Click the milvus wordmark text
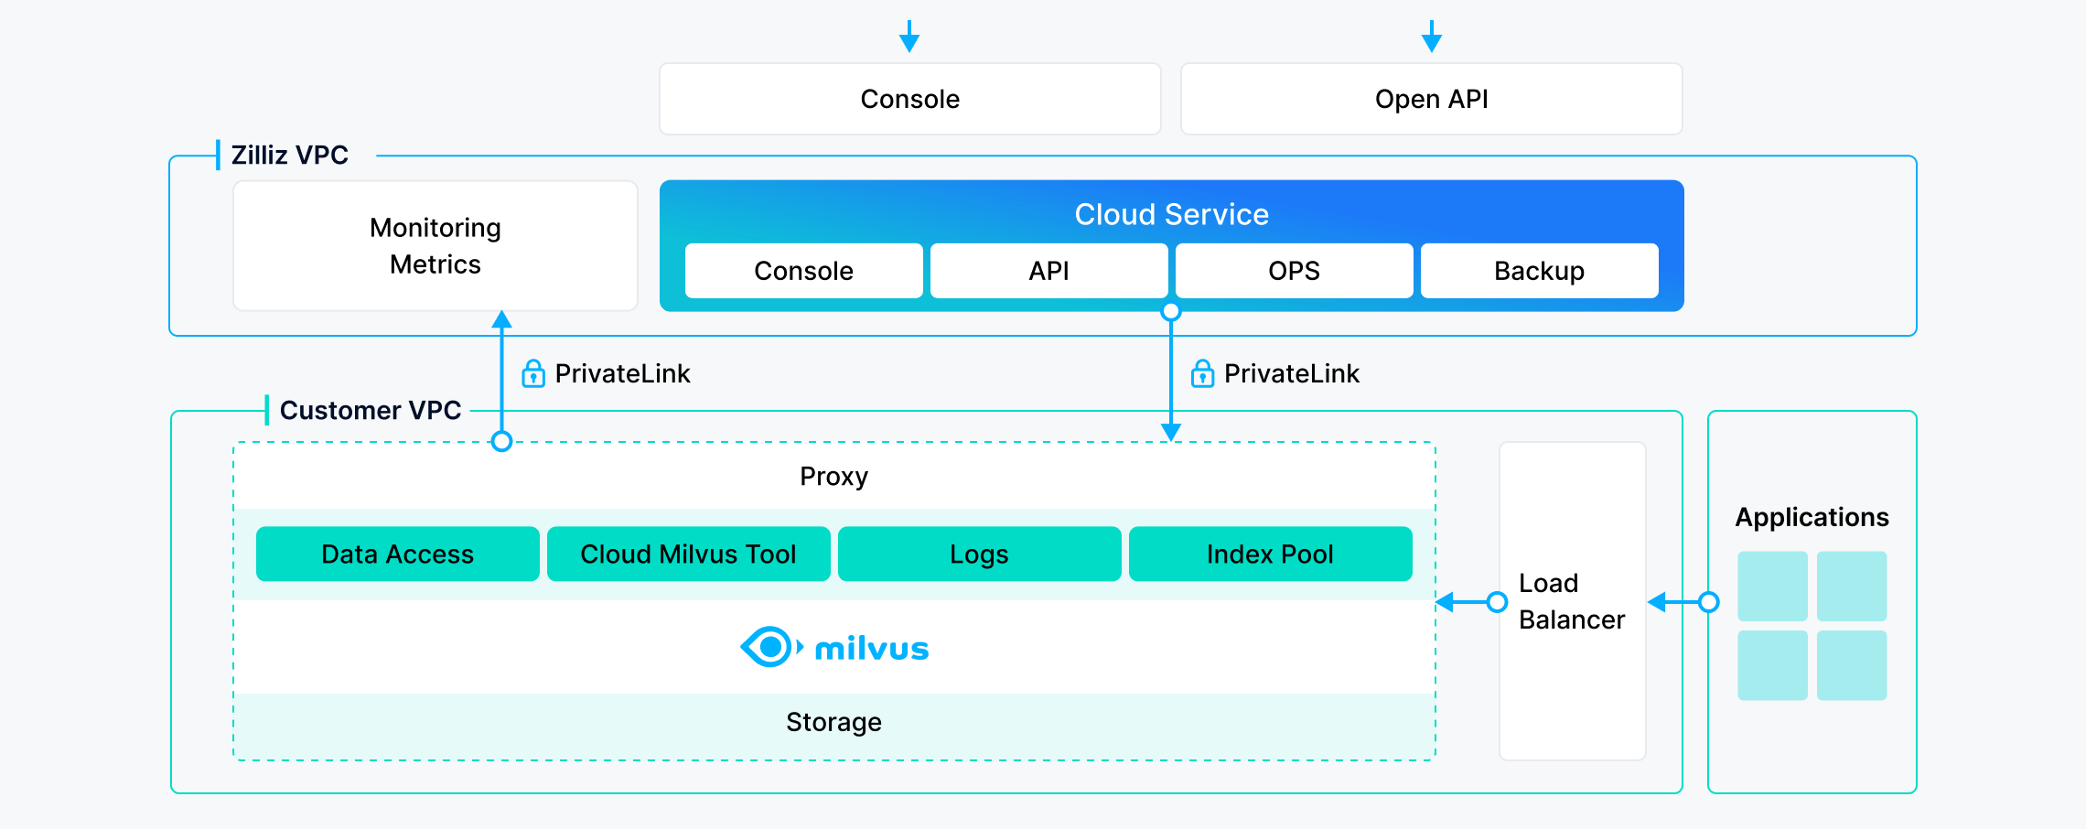The image size is (2086, 829). pos(871,649)
